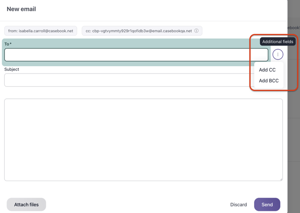The image size is (300, 213).
Task: Click into the Subject input box
Action: [x=129, y=80]
